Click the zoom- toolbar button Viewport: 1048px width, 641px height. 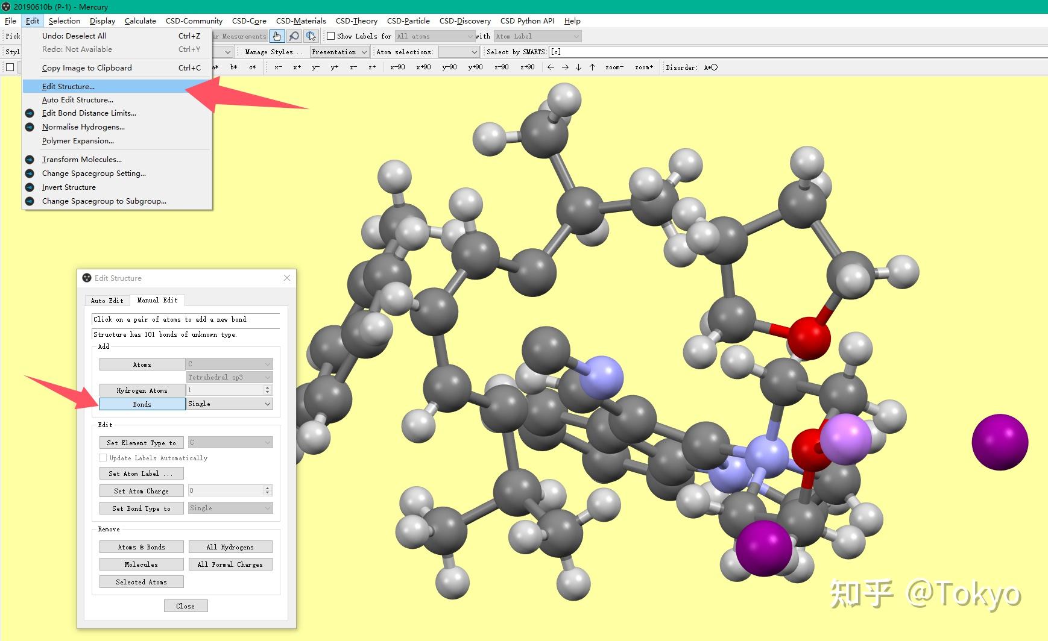[x=614, y=67]
